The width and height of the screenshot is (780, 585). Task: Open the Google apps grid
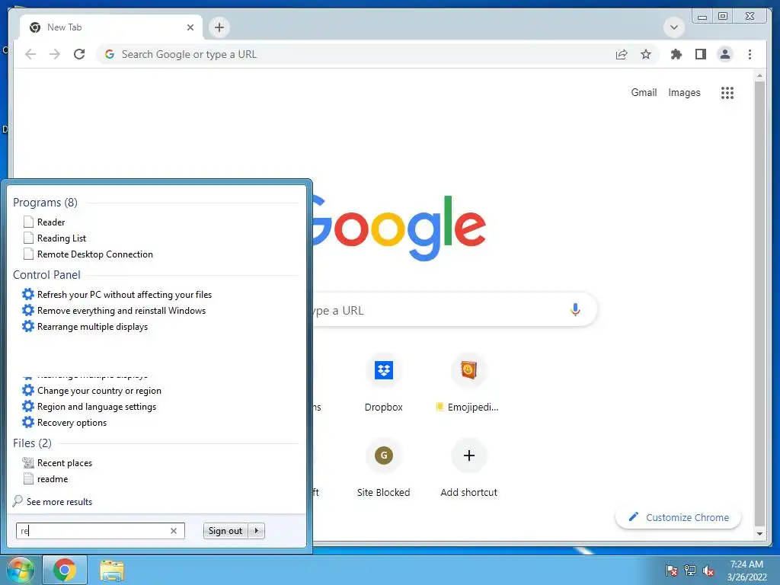point(727,92)
